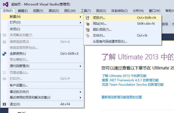This screenshot has height=113, width=174.
Task: Click the Close Solution icon
Action: pos(4,35)
